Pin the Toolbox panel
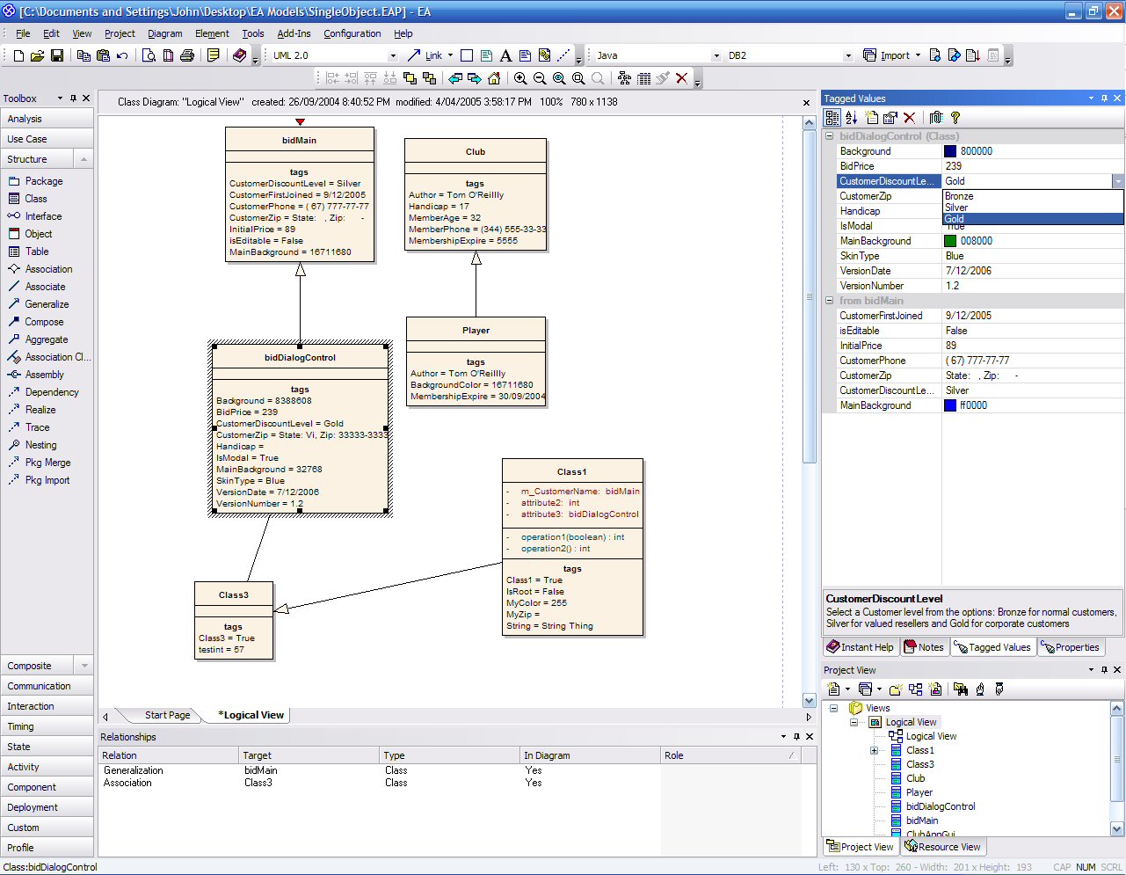Viewport: 1126px width, 875px height. point(73,98)
